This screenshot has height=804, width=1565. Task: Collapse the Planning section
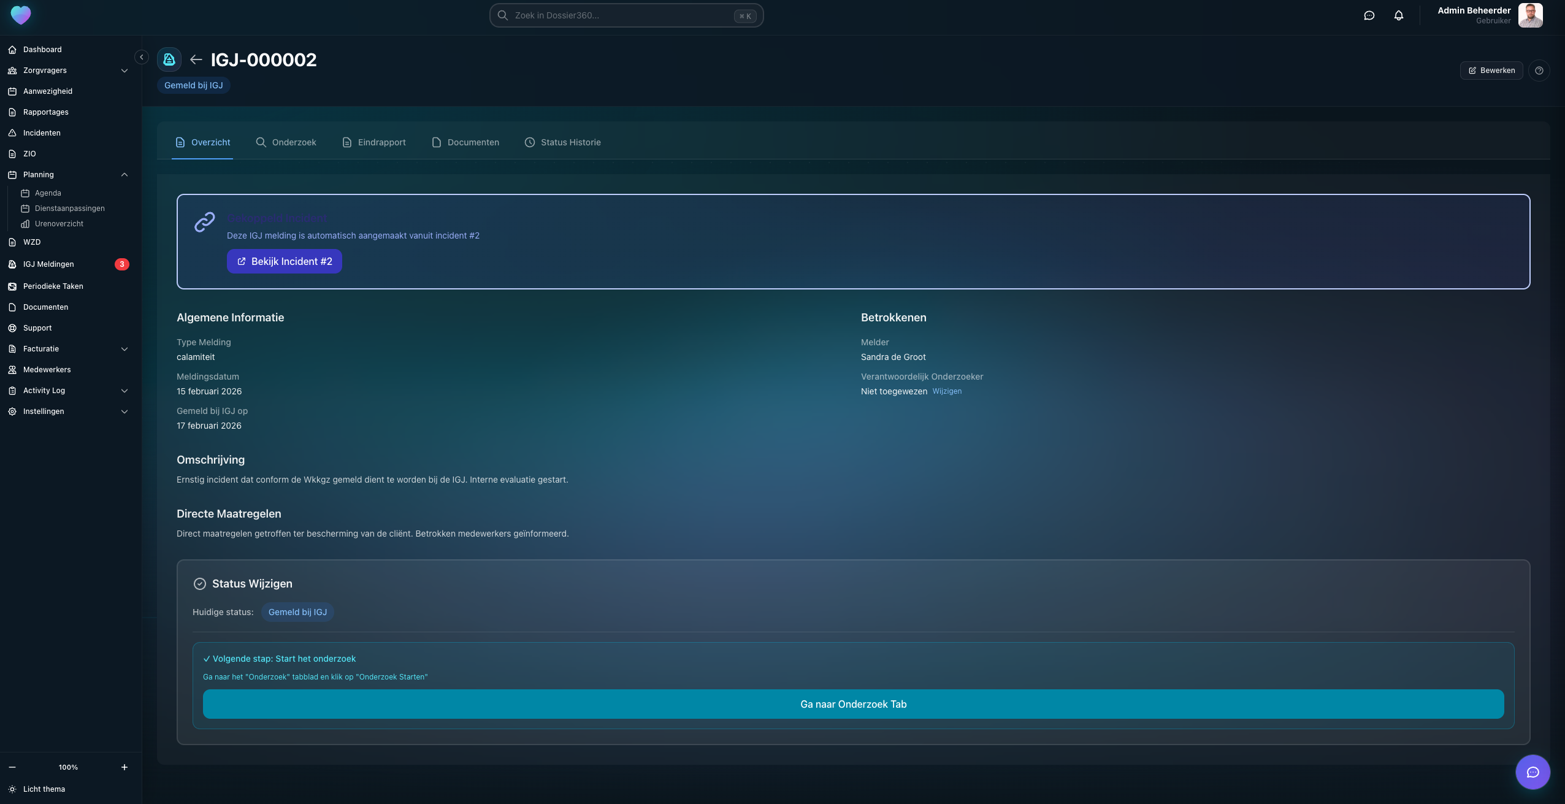coord(124,175)
